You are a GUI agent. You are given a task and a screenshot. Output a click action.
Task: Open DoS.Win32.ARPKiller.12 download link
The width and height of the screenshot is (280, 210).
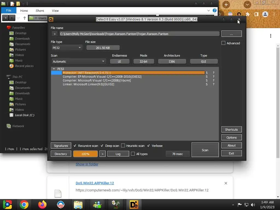coord(95,183)
